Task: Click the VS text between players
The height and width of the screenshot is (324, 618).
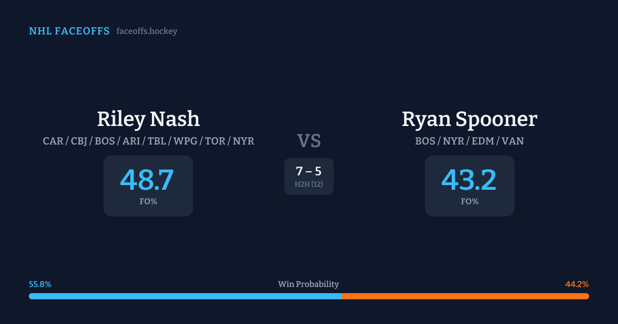Action: point(309,141)
